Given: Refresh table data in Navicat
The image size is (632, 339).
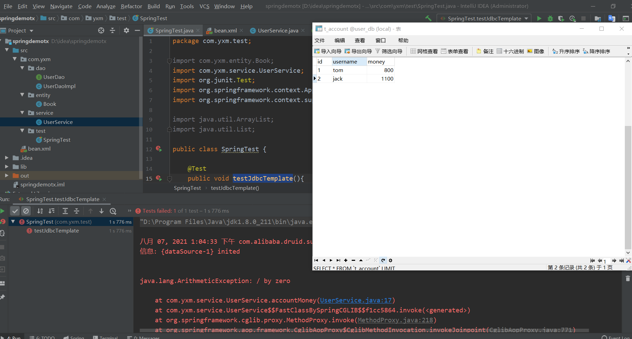Looking at the screenshot, I should click(x=383, y=260).
